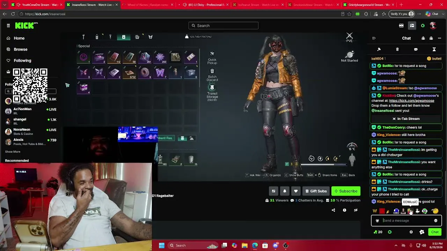Image resolution: width=447 pixels, height=251 pixels.
Task: Click the card icon left of dashboard icon
Action: (x=401, y=25)
